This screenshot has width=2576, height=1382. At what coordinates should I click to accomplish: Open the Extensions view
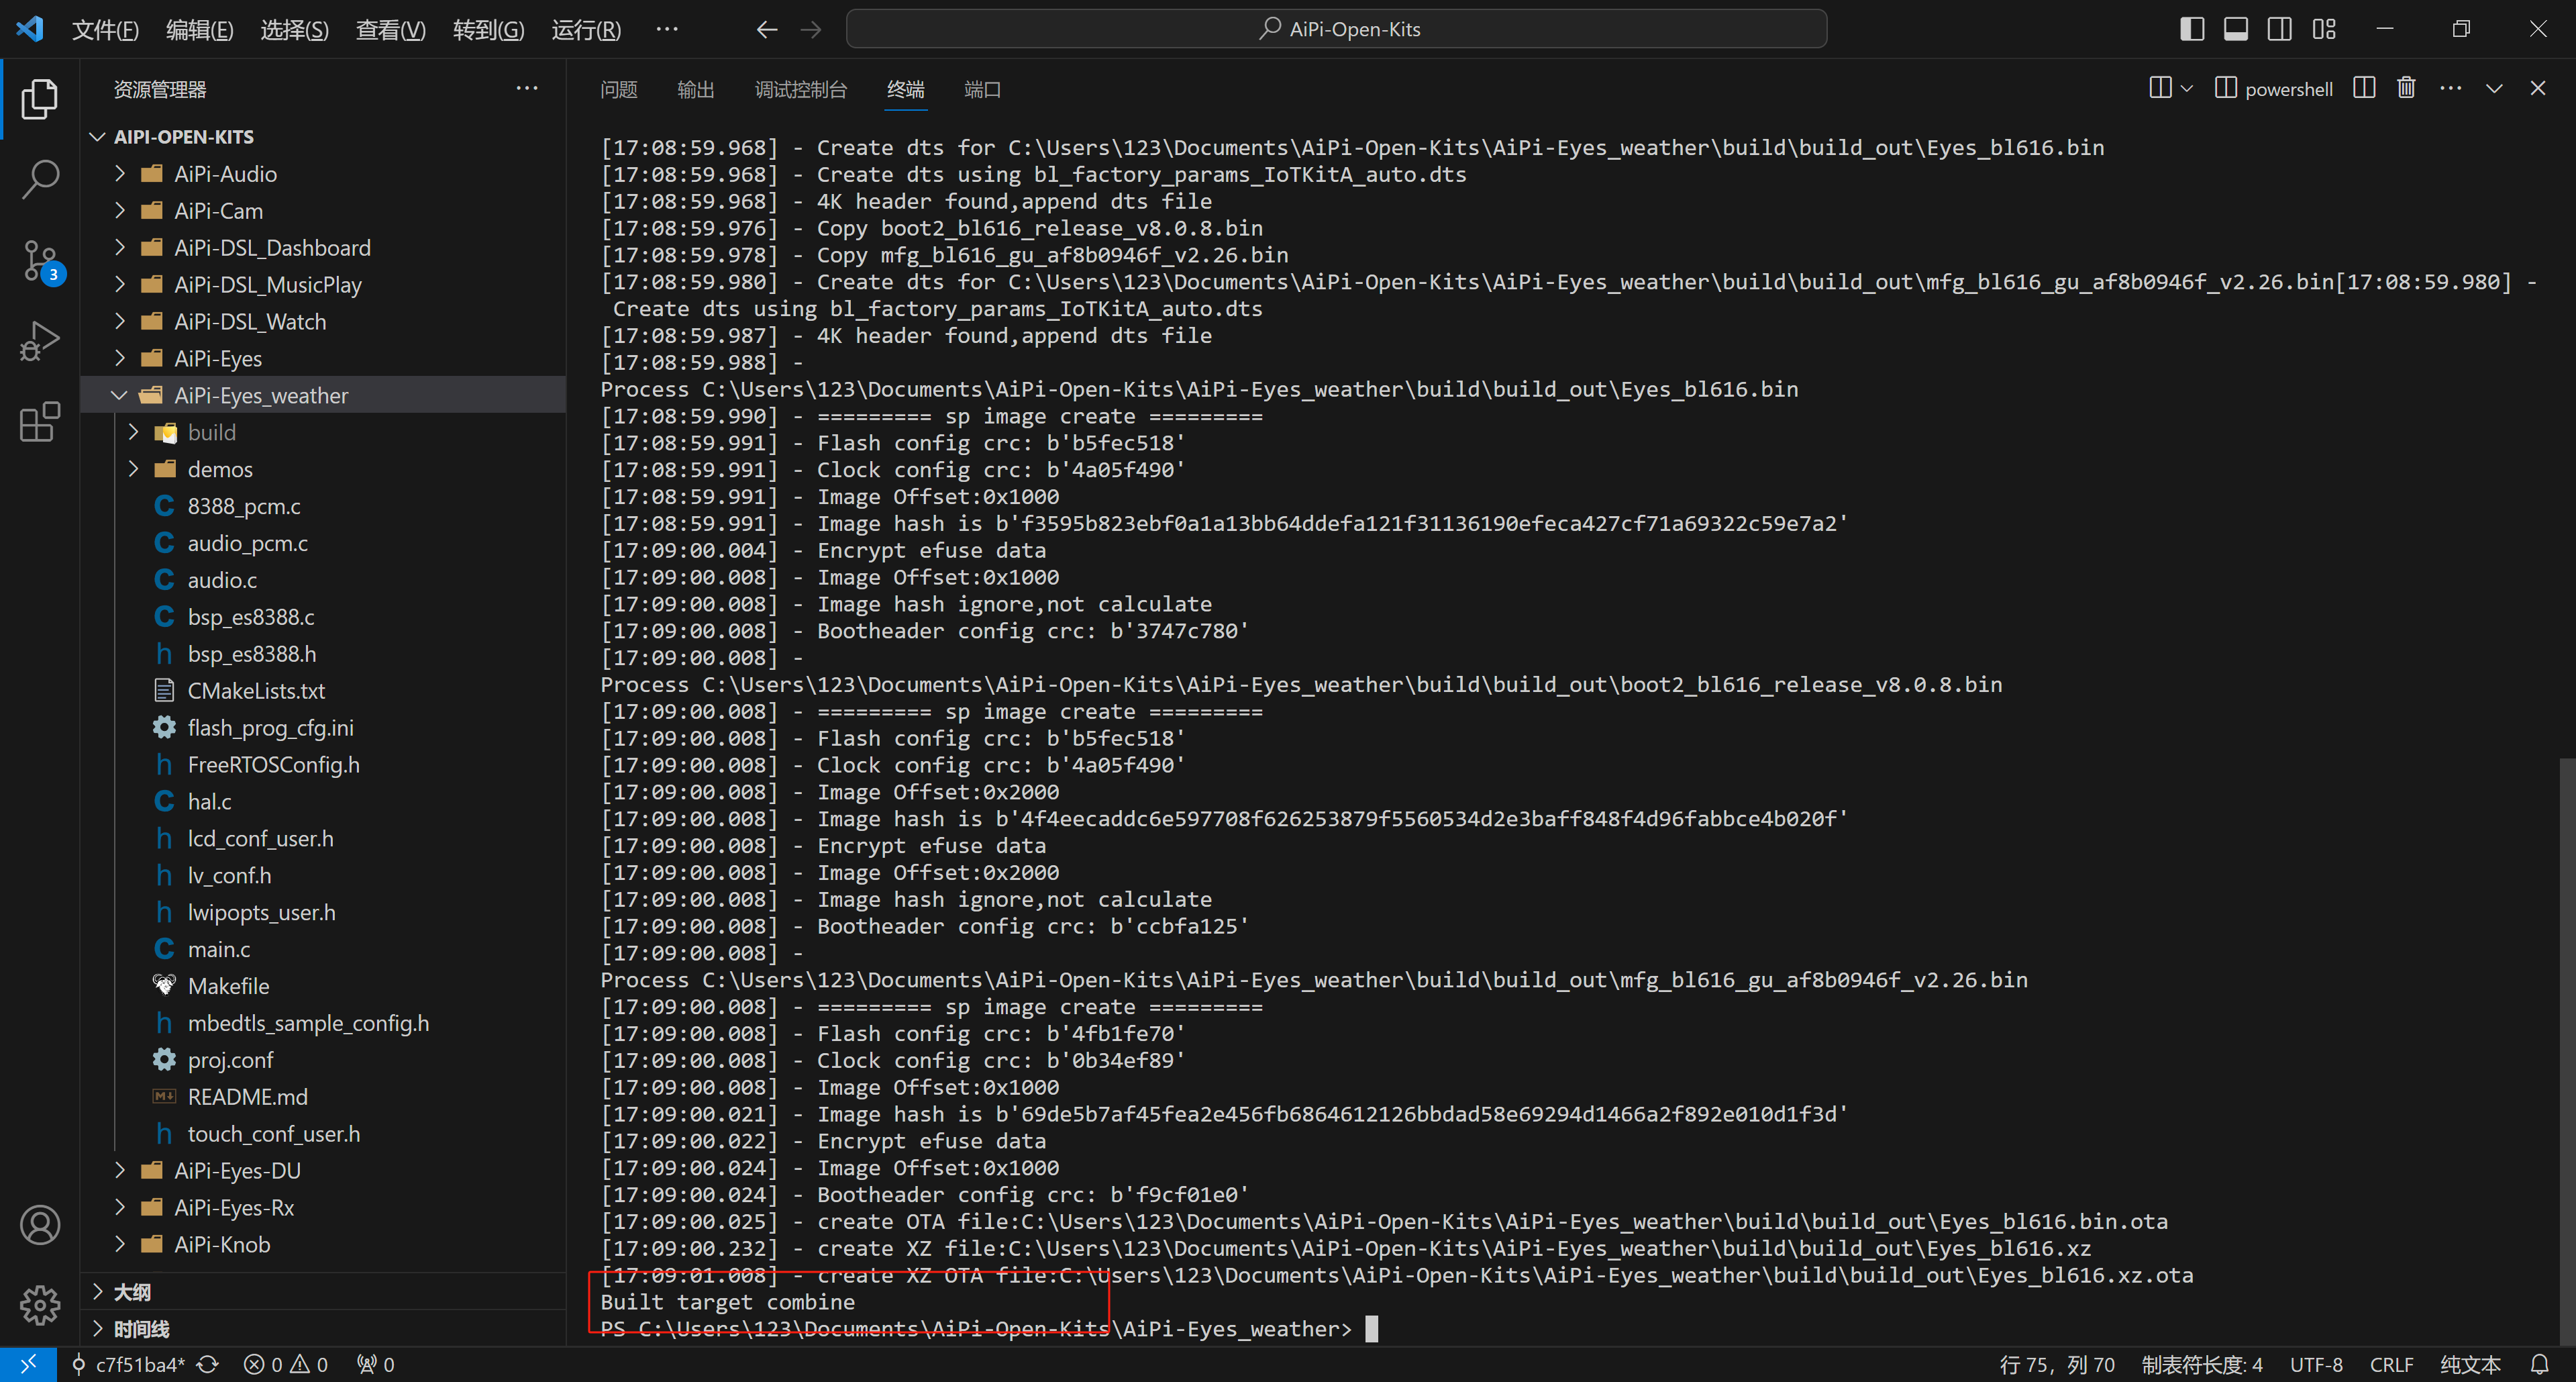pyautogui.click(x=40, y=422)
